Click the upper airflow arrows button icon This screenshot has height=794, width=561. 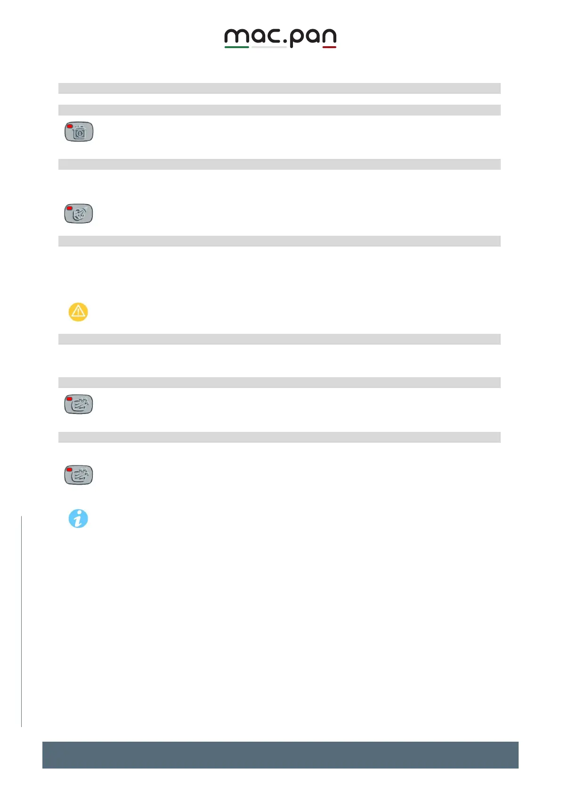[x=79, y=404]
